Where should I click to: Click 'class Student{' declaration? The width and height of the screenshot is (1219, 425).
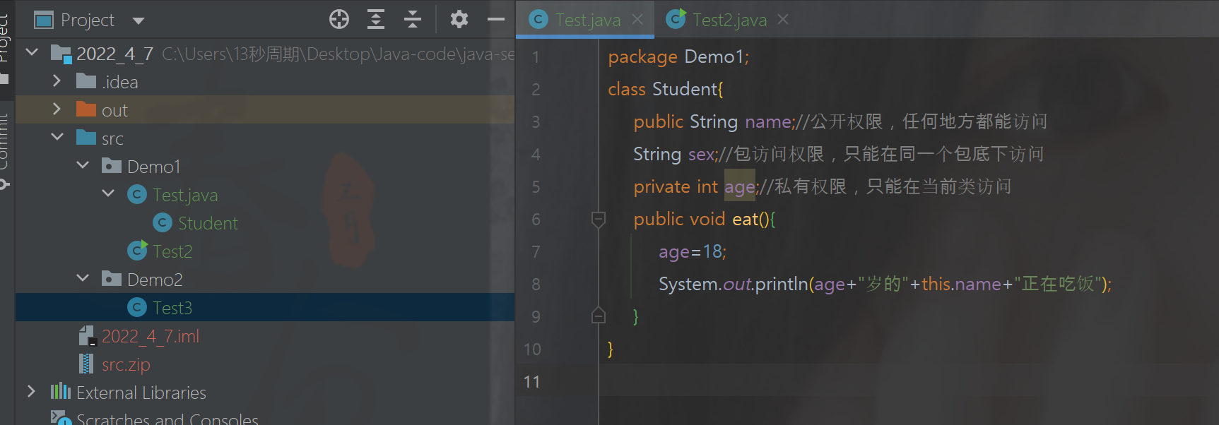point(666,89)
